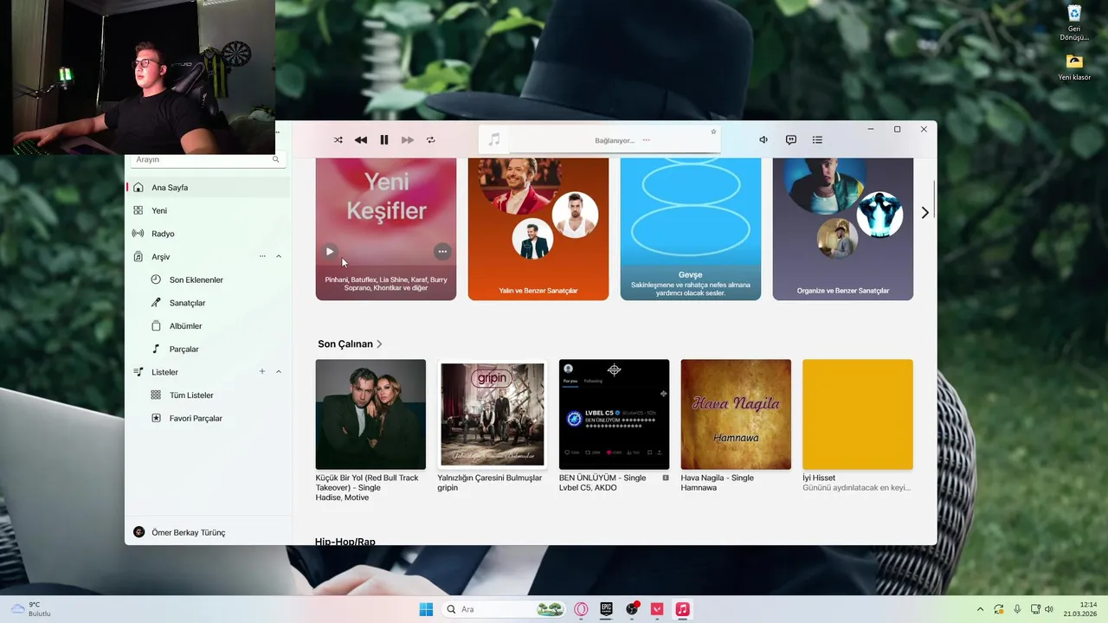This screenshot has width=1108, height=623.
Task: Select the Yeni klasör desktop folder
Action: click(1074, 67)
